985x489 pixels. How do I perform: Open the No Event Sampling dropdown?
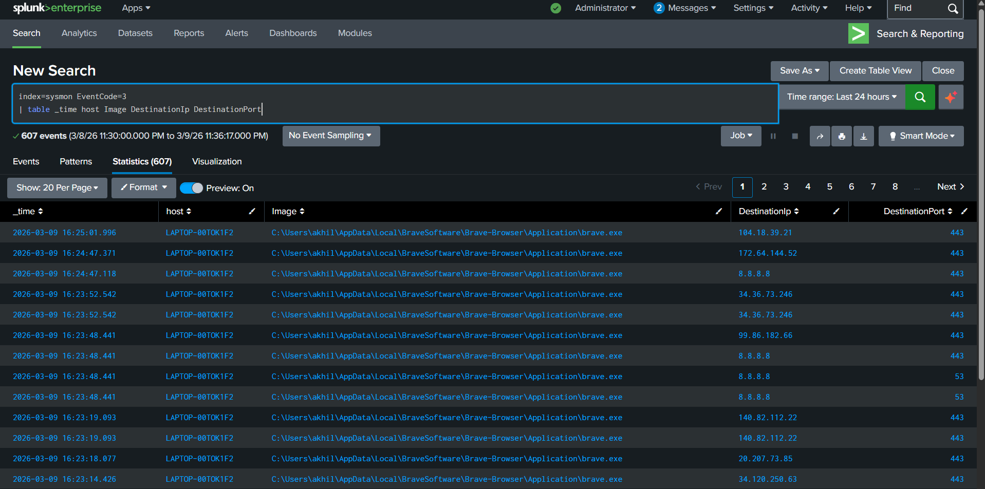[x=331, y=136]
